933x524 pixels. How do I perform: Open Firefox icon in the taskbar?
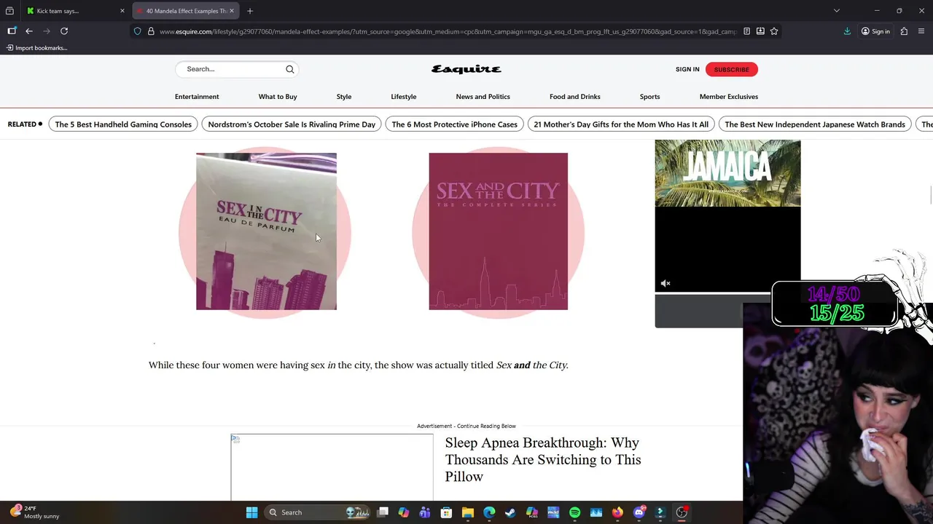coord(617,512)
